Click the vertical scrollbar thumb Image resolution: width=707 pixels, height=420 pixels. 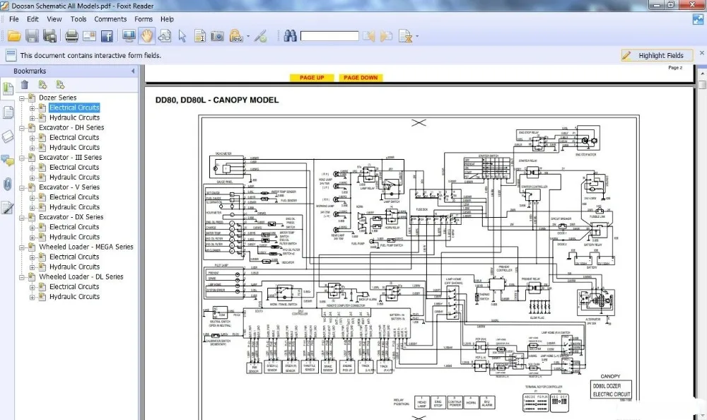tap(702, 85)
